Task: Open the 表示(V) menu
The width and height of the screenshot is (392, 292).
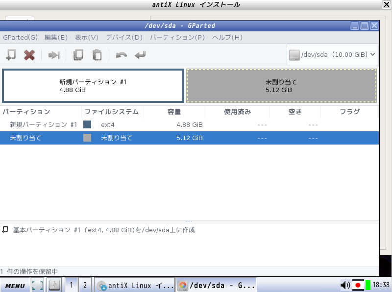Action: [x=87, y=38]
